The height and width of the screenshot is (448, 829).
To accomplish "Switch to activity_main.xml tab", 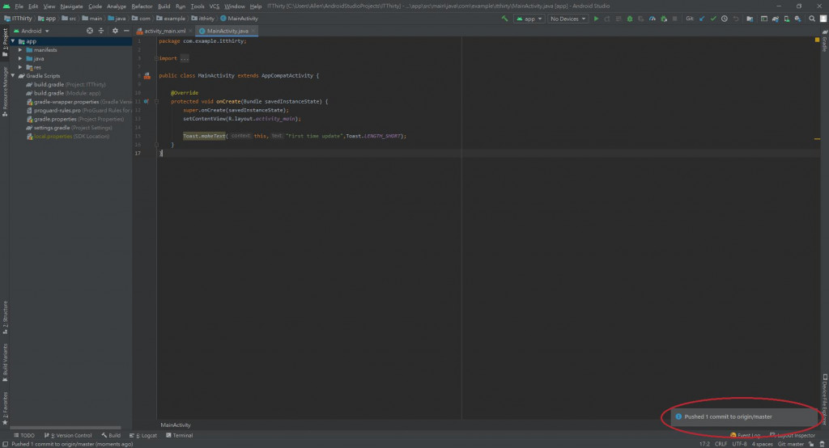I will pos(164,31).
